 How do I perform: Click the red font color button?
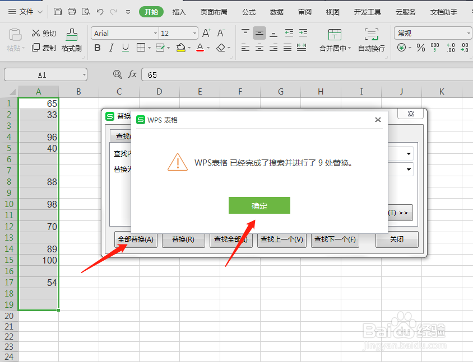tap(200, 48)
